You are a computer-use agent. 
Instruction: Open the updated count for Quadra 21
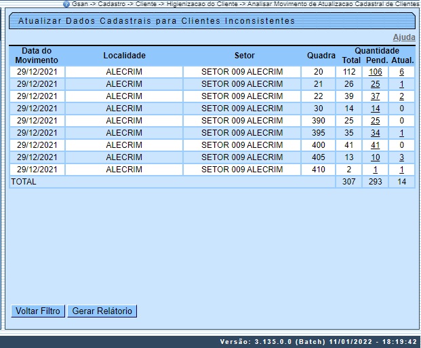click(x=401, y=84)
